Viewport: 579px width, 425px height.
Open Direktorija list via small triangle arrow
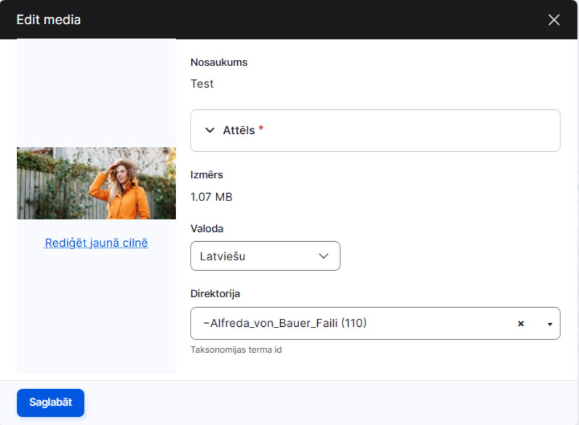tap(550, 324)
